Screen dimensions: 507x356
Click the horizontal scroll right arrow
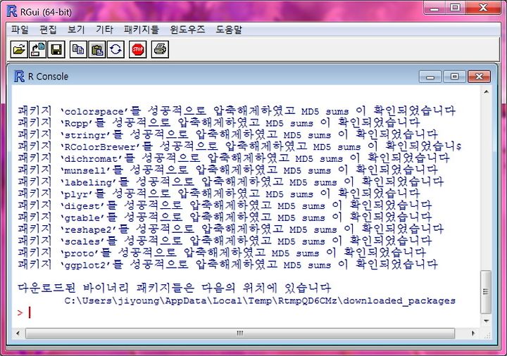point(473,333)
